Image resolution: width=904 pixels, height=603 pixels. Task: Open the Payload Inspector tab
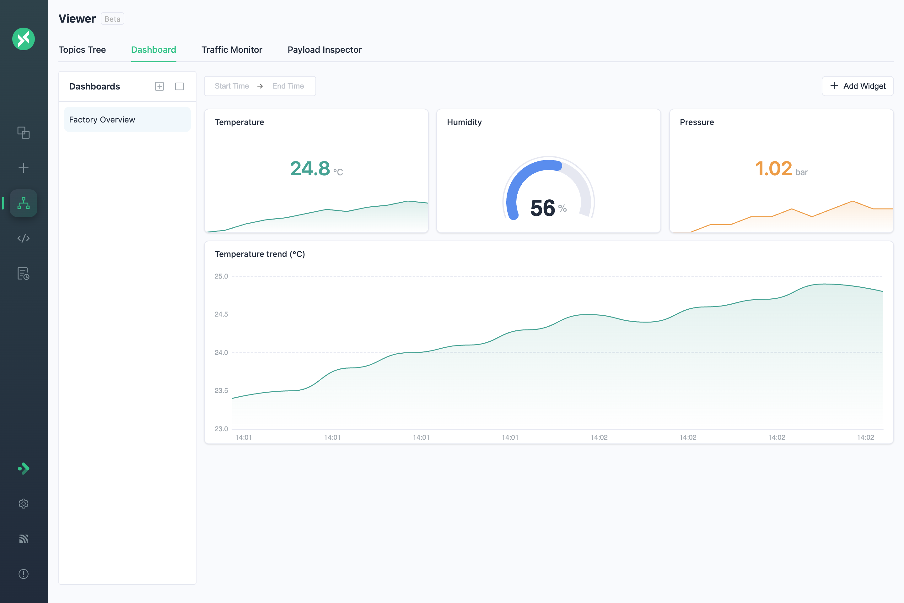click(x=324, y=50)
